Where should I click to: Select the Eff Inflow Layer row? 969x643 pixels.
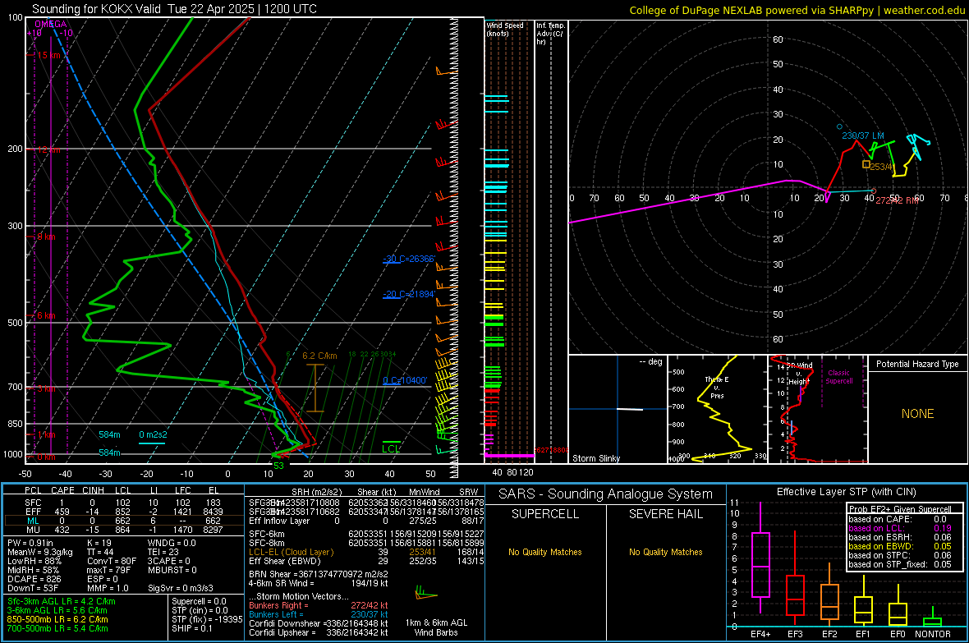click(366, 521)
